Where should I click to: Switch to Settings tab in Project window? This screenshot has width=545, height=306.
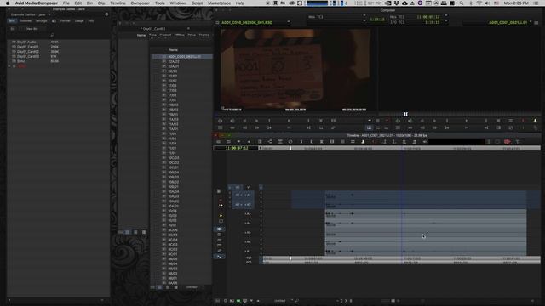41,20
